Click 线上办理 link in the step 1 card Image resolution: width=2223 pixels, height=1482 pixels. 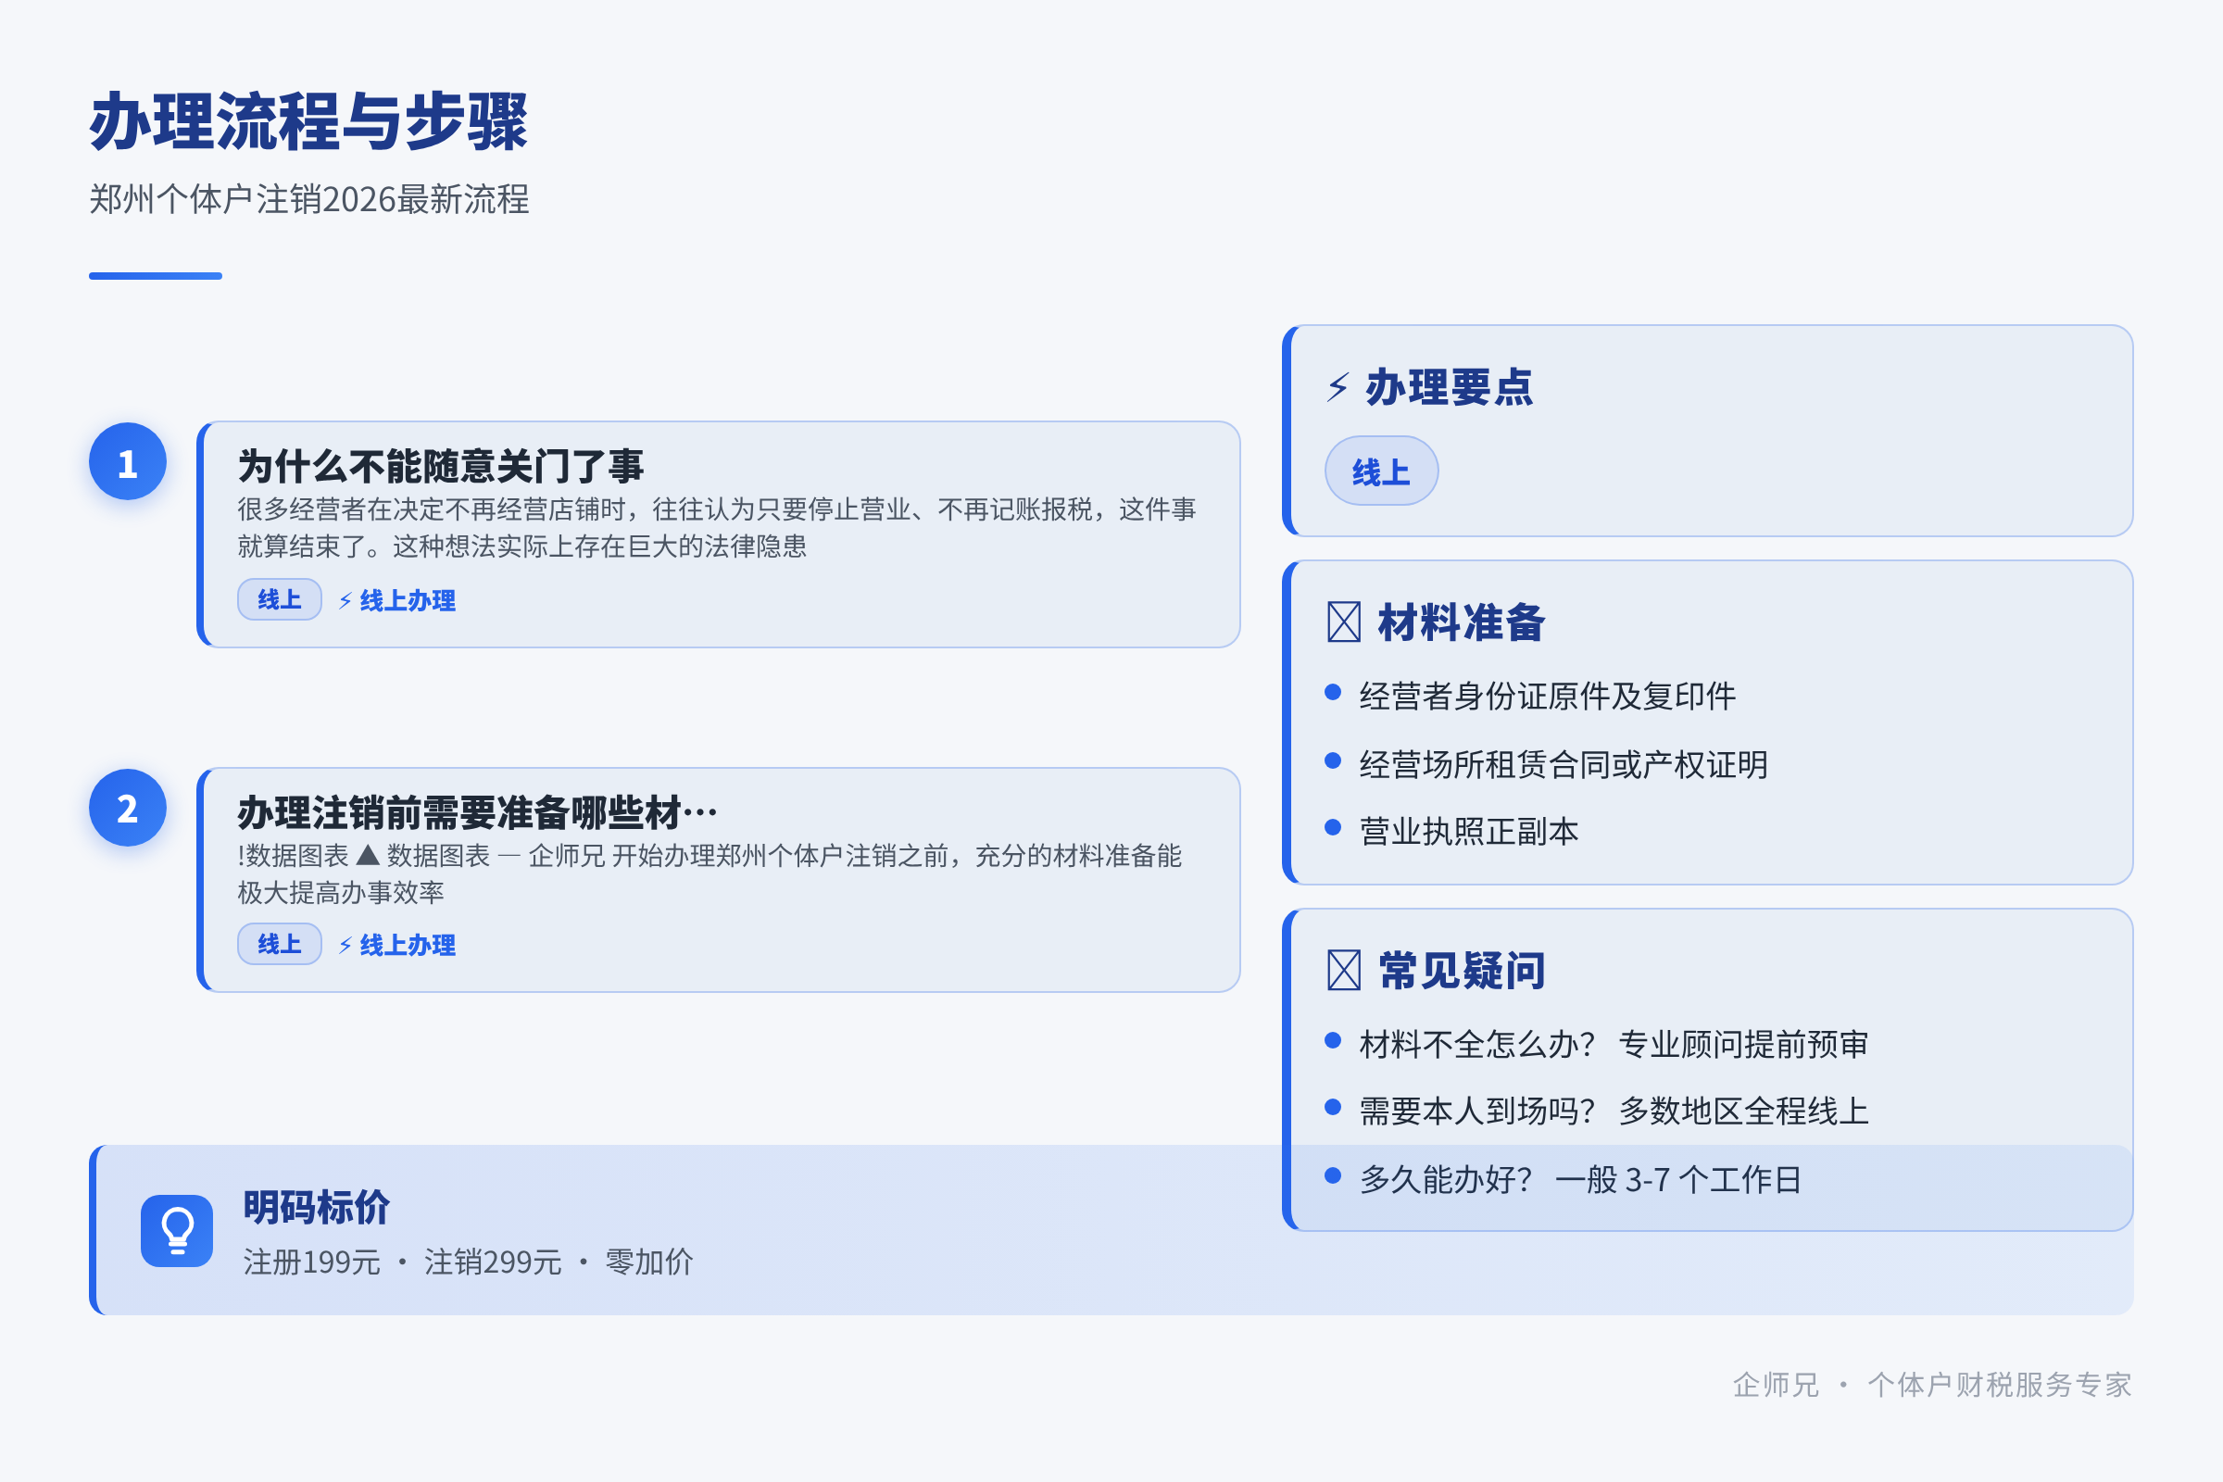(x=397, y=600)
